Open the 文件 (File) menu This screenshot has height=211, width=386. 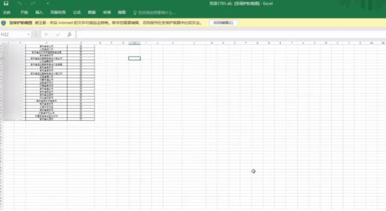click(7, 12)
